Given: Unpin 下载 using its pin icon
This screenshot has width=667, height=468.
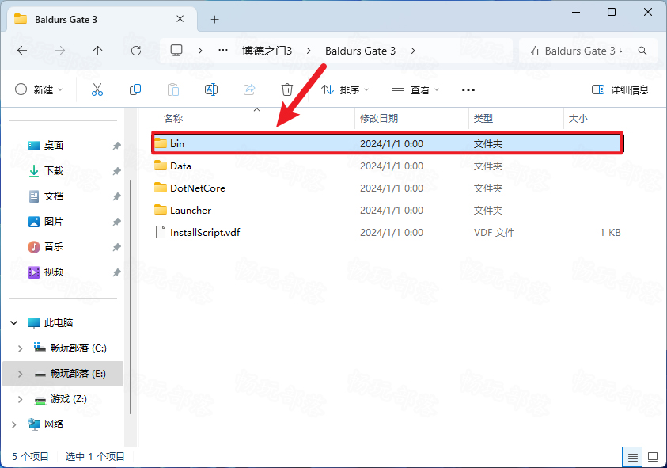Looking at the screenshot, I should (116, 171).
